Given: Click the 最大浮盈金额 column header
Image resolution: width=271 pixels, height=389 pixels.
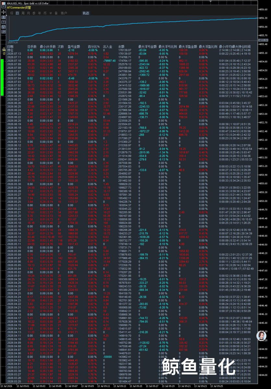Looking at the screenshot, I should click(x=188, y=47).
